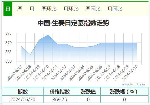150x105 pixels.
Task: Select the 869.75 price index cell
Action: pyautogui.click(x=60, y=100)
